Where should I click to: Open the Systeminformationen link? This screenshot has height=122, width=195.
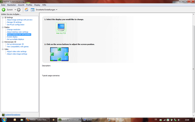[x=12, y=115]
